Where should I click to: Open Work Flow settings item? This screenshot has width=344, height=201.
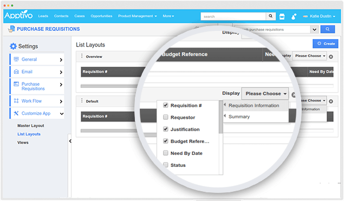37,101
